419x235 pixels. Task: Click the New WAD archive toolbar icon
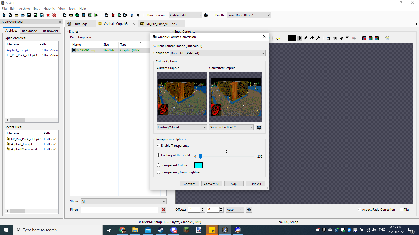point(4,15)
